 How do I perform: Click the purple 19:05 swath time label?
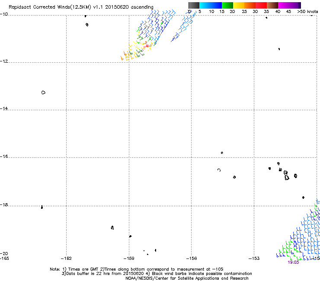(293, 262)
